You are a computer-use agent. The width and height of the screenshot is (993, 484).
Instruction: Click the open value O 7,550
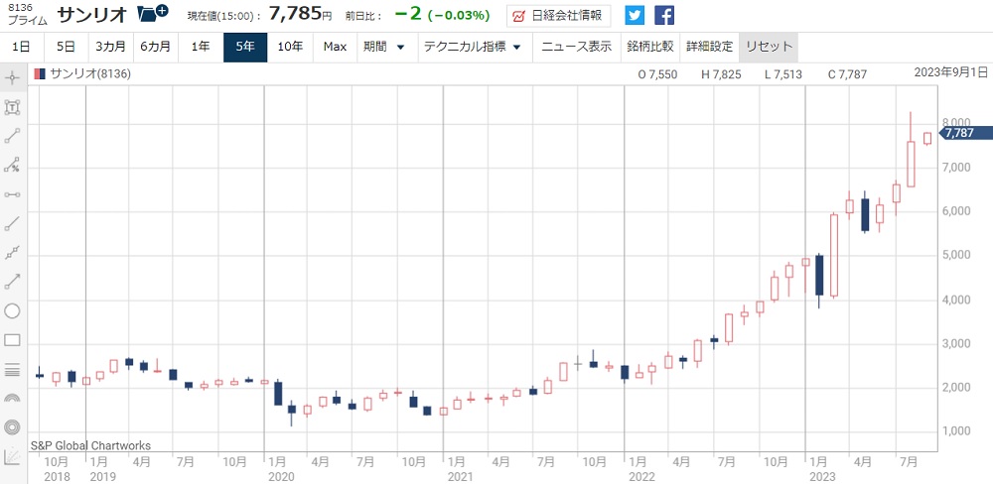pos(657,74)
